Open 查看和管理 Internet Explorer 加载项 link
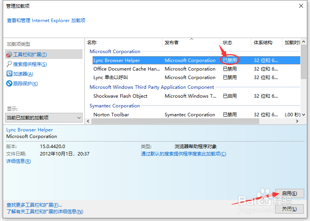310x221 pixels. click(46, 21)
